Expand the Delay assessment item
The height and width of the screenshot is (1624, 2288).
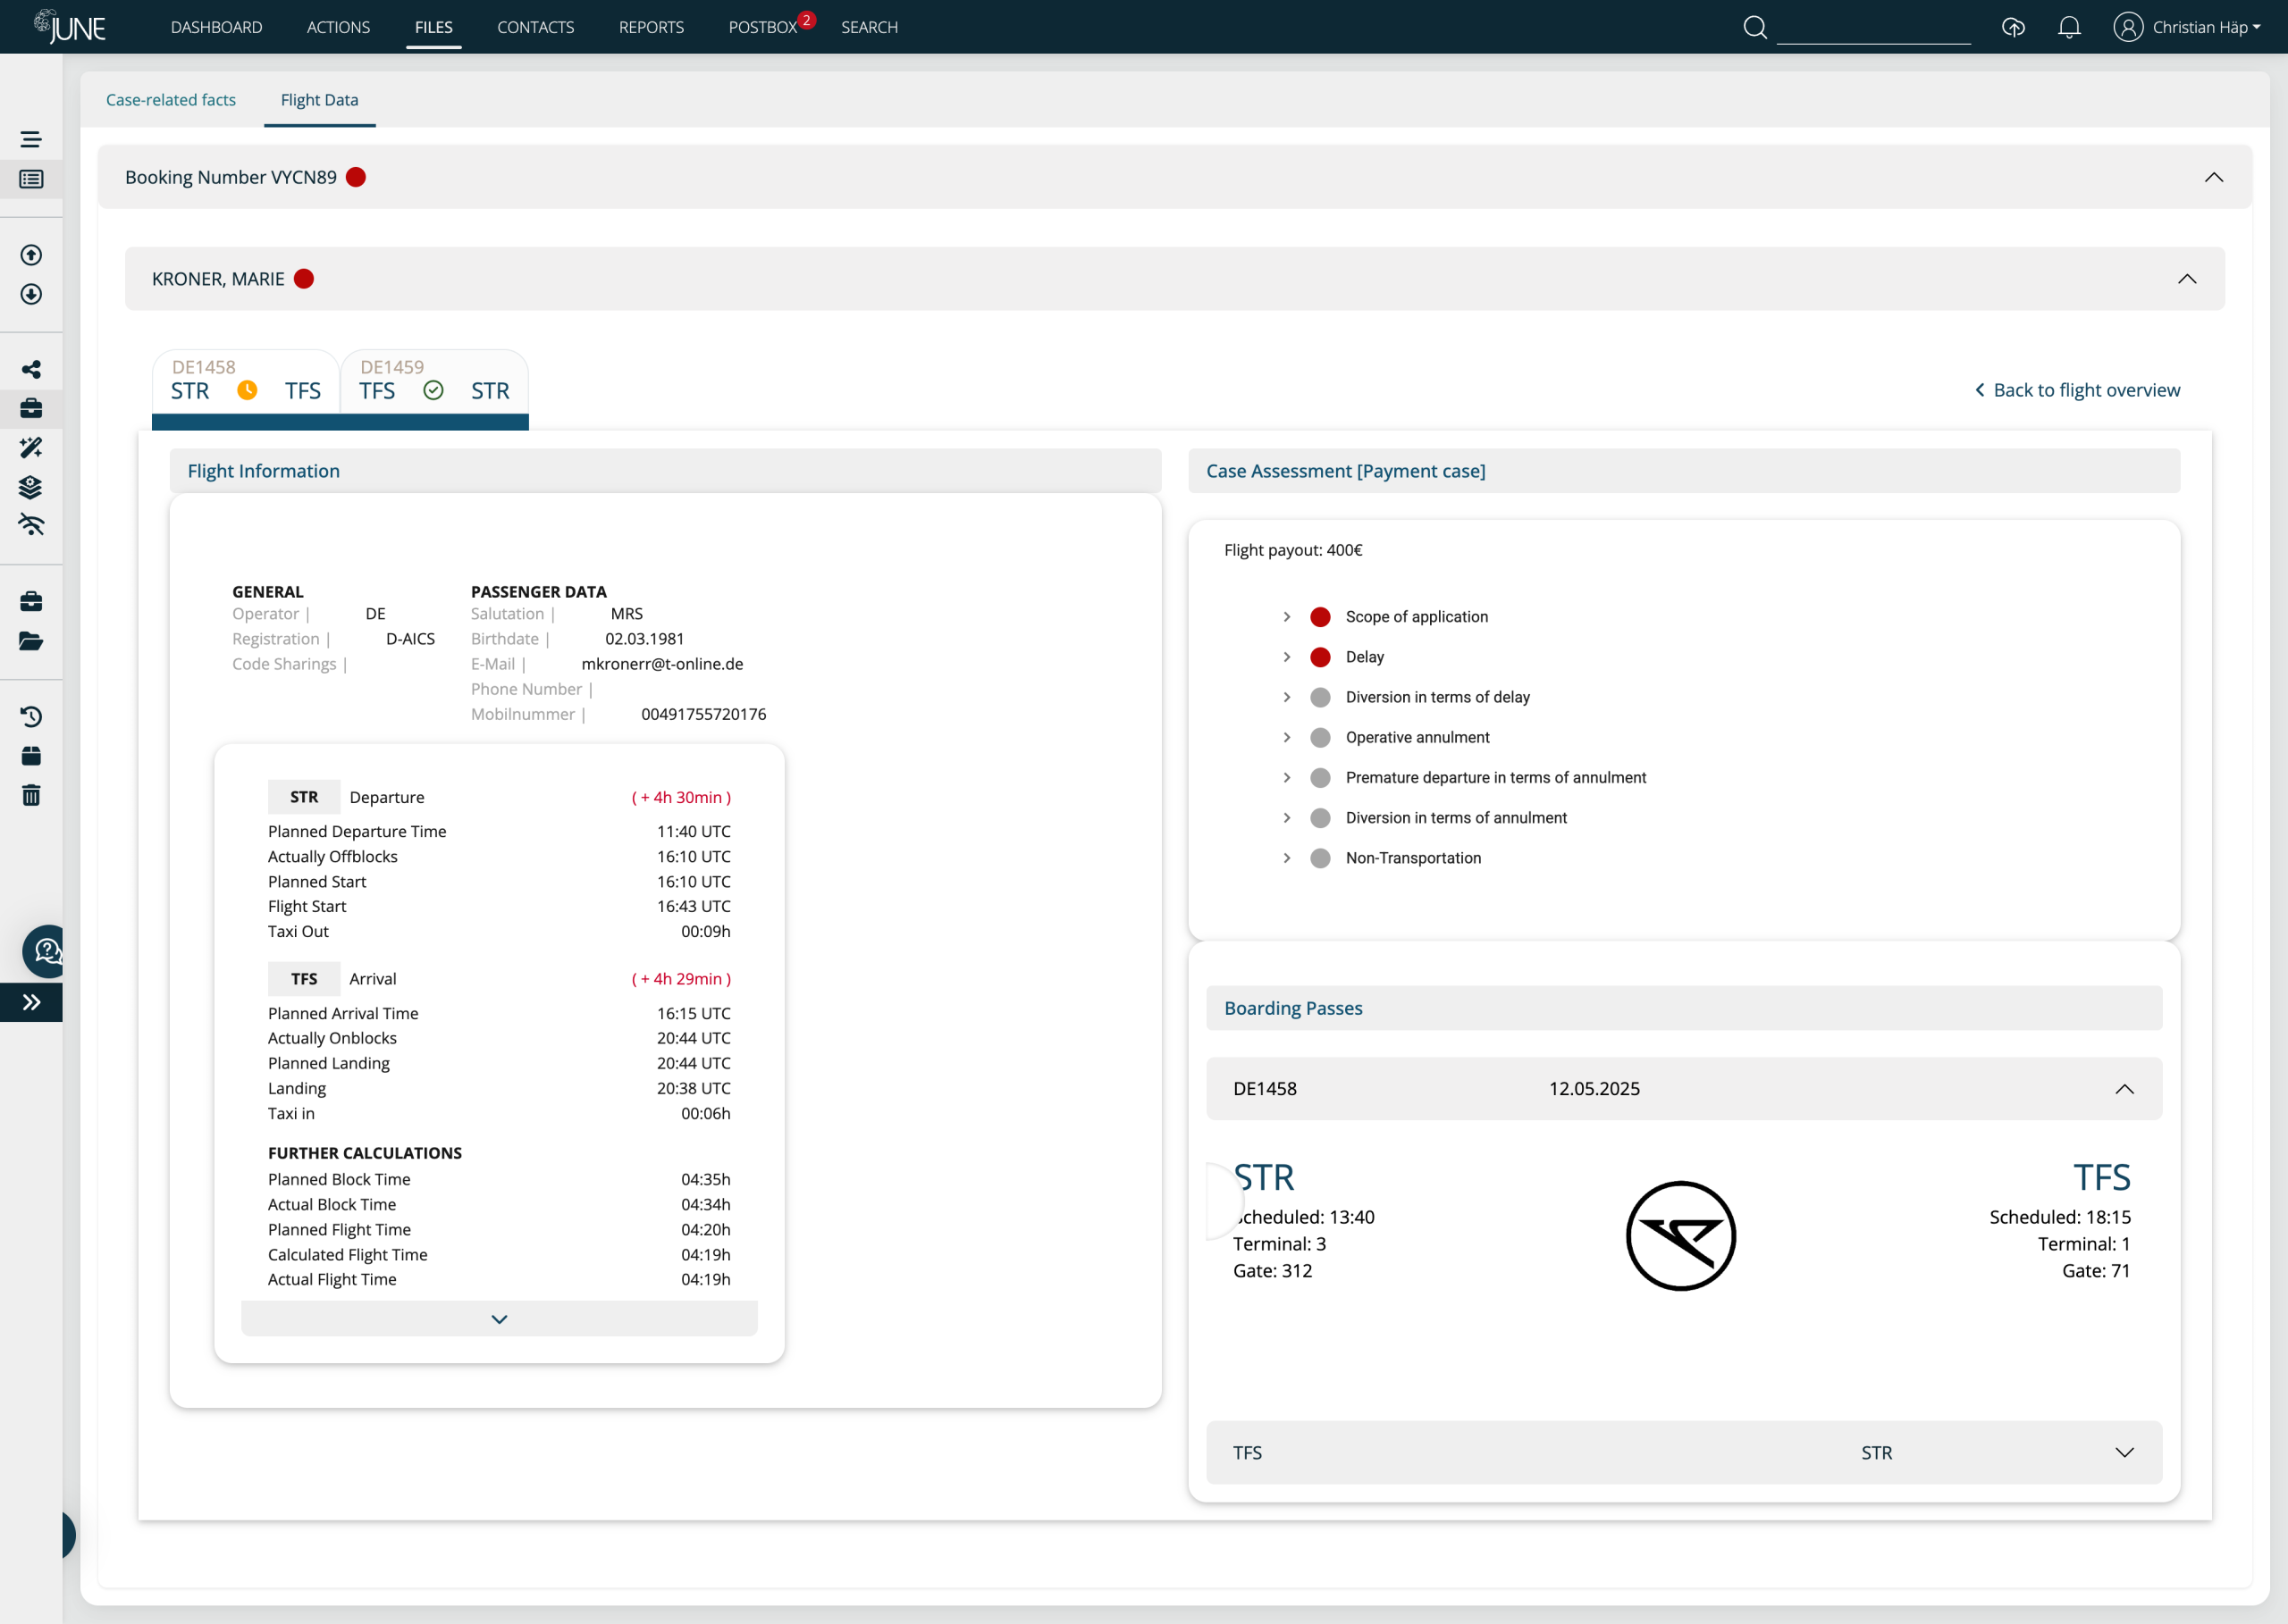coord(1287,657)
